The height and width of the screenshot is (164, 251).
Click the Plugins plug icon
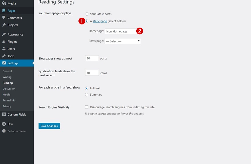4,42
